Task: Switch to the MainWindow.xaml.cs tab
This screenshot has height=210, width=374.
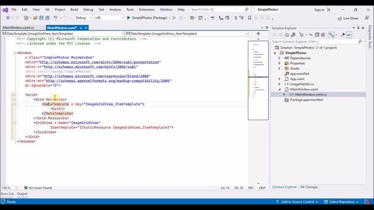Action: pos(18,27)
